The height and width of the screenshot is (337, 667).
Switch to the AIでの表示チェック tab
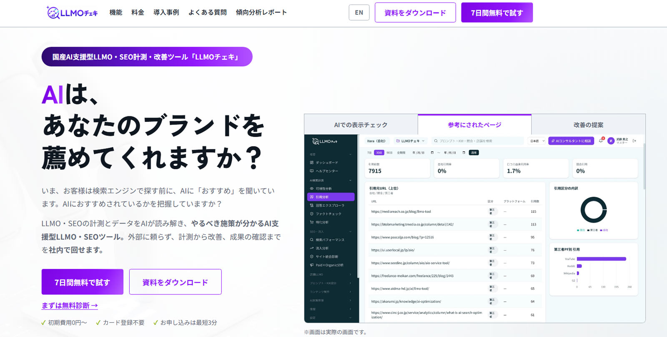[x=361, y=125]
